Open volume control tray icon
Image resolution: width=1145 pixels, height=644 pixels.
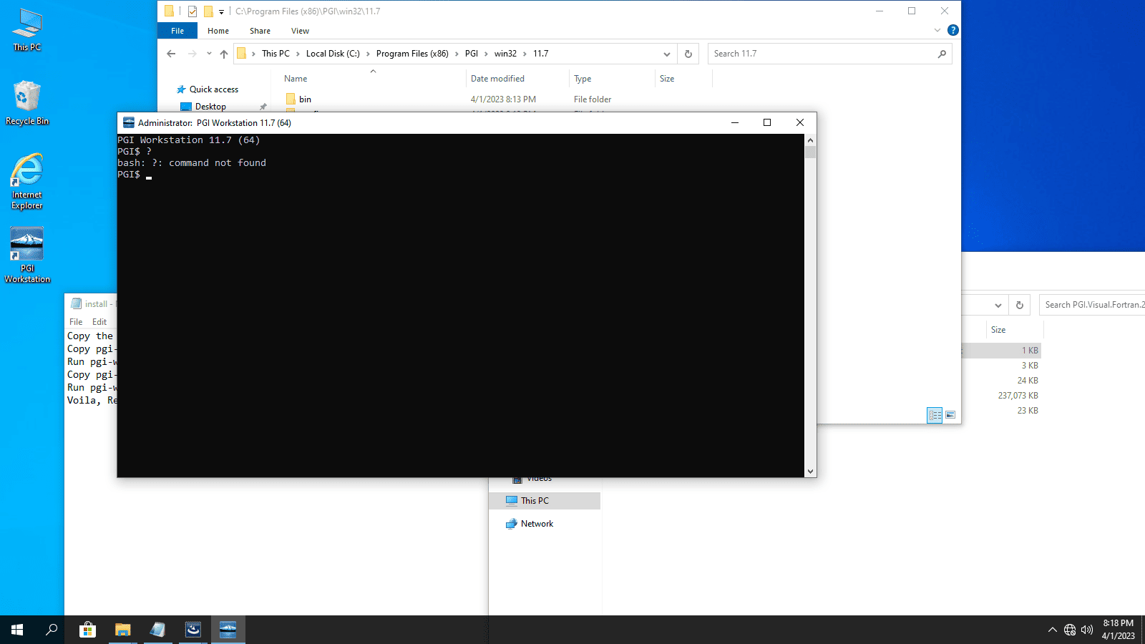(x=1087, y=630)
